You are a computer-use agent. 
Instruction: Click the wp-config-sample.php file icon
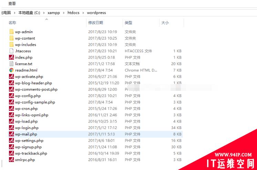11,102
